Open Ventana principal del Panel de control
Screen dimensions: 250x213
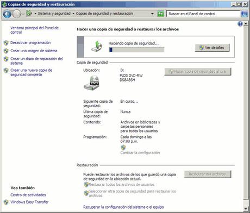pyautogui.click(x=34, y=30)
